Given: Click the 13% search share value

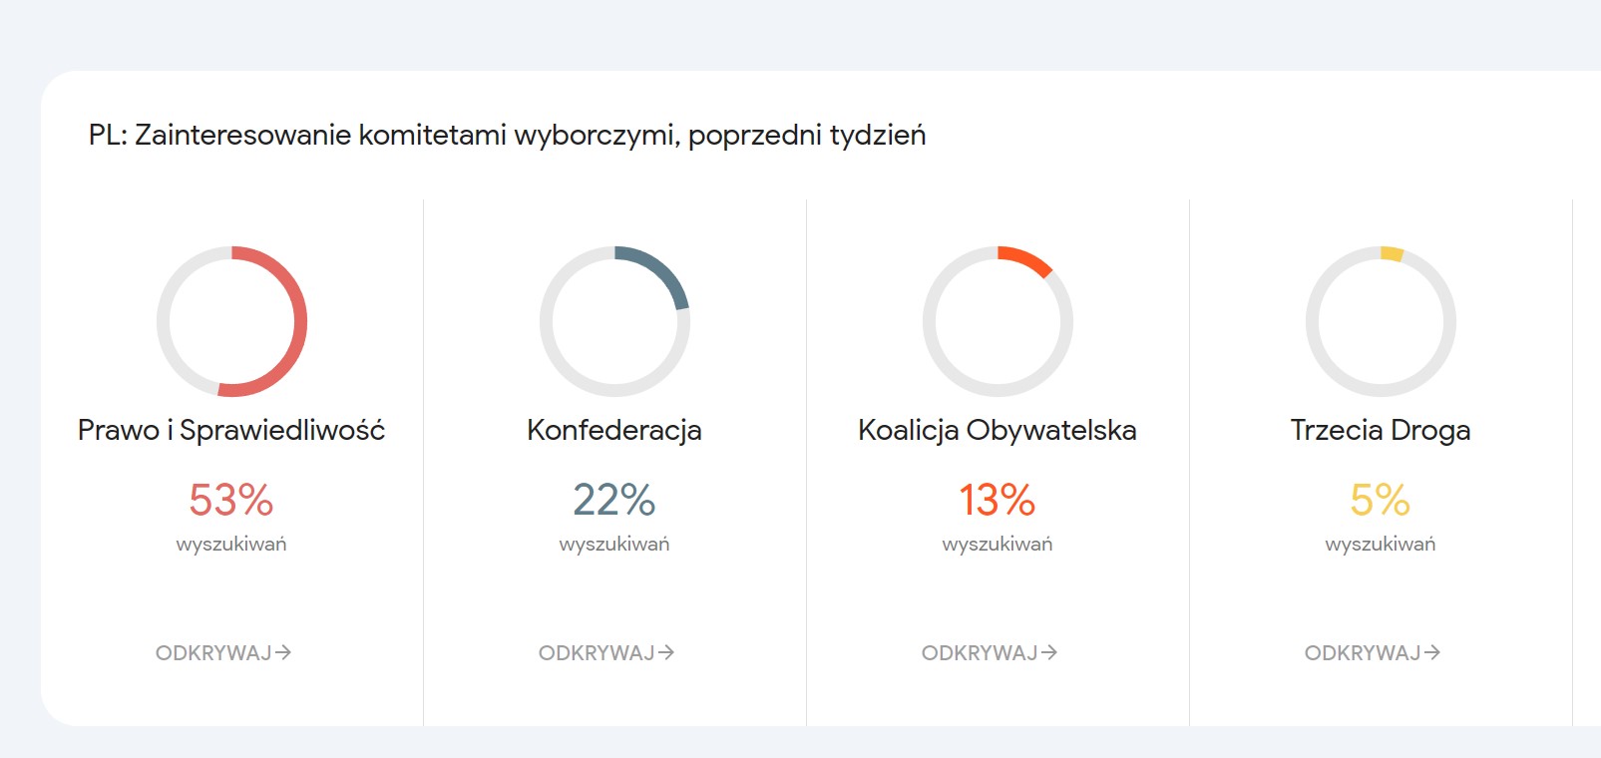Looking at the screenshot, I should coord(998,500).
